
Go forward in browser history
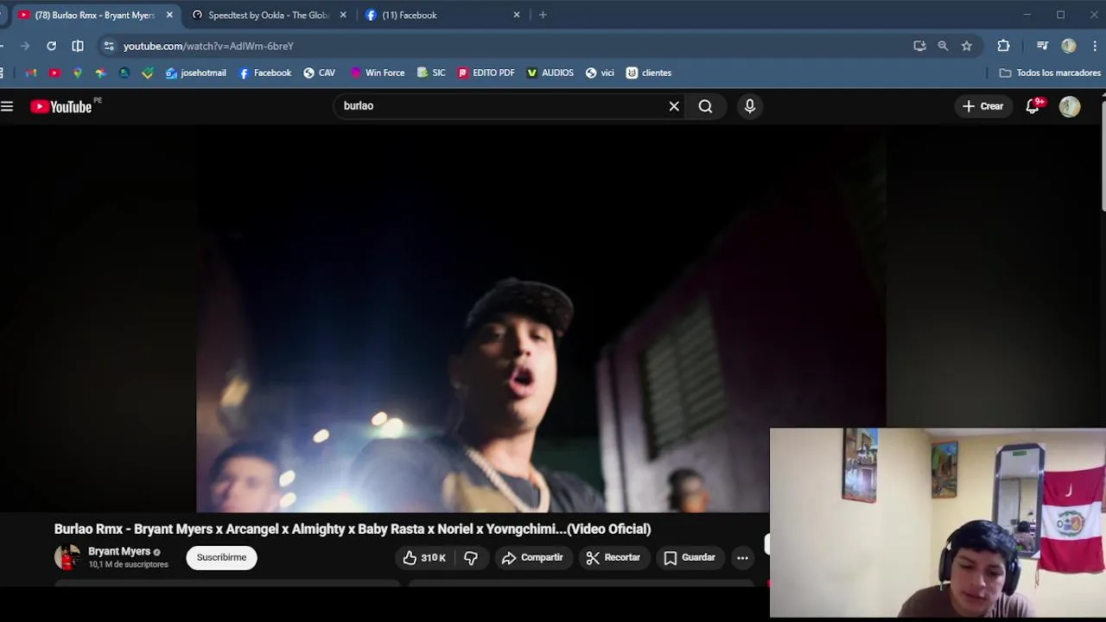point(24,46)
